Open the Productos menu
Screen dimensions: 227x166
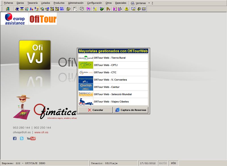[x=59, y=3]
